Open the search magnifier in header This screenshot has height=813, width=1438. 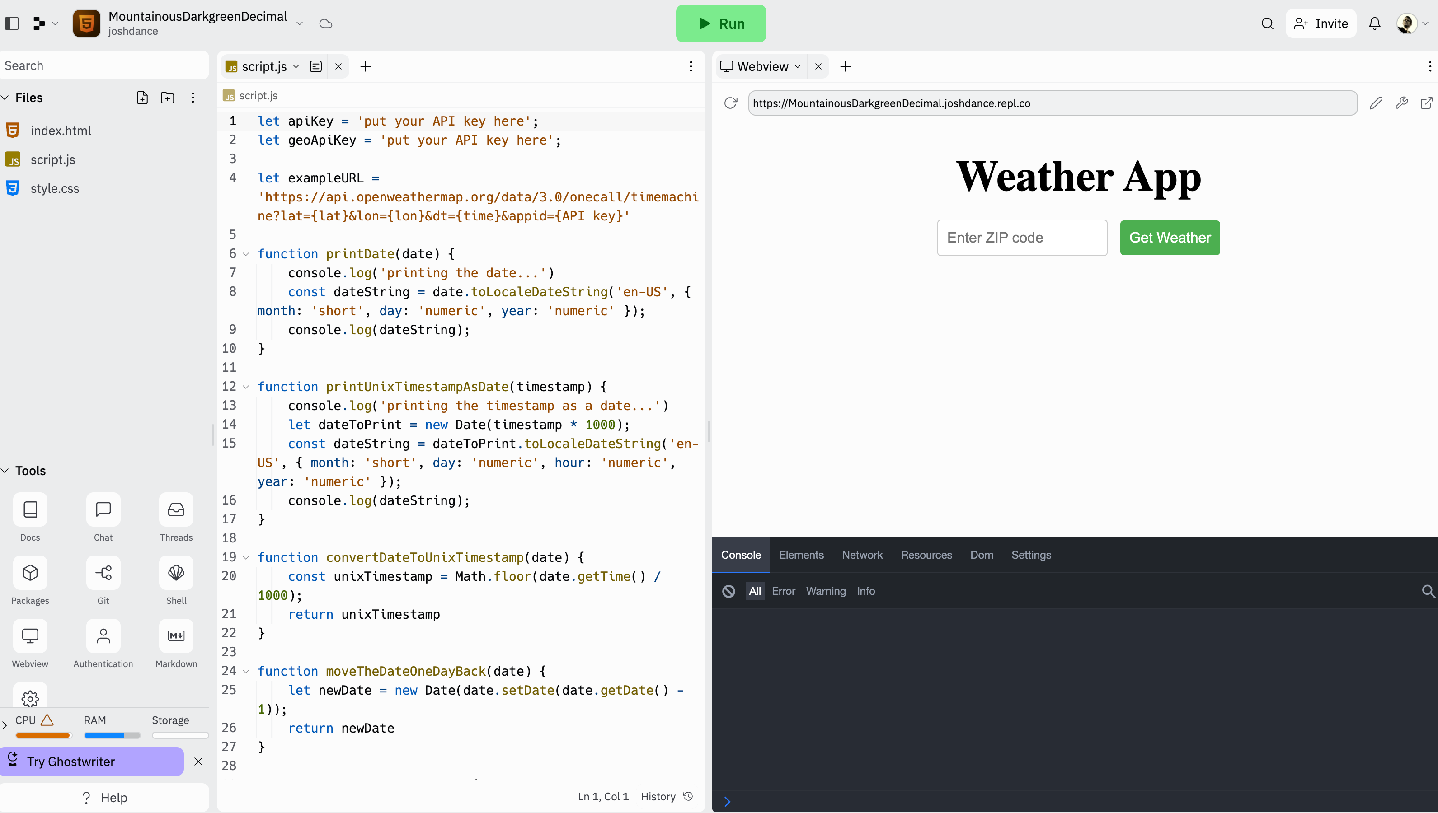(1268, 23)
